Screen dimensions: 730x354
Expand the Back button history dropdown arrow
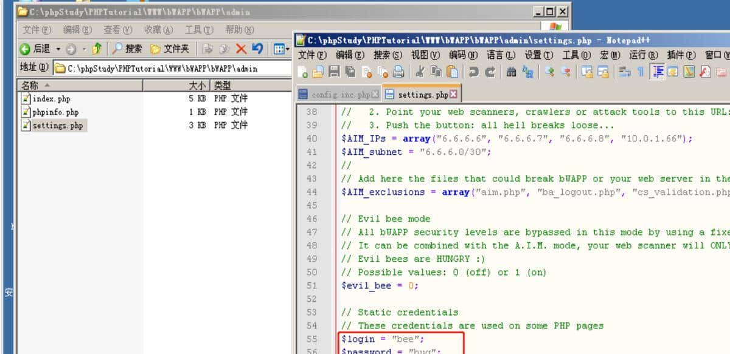click(x=58, y=49)
